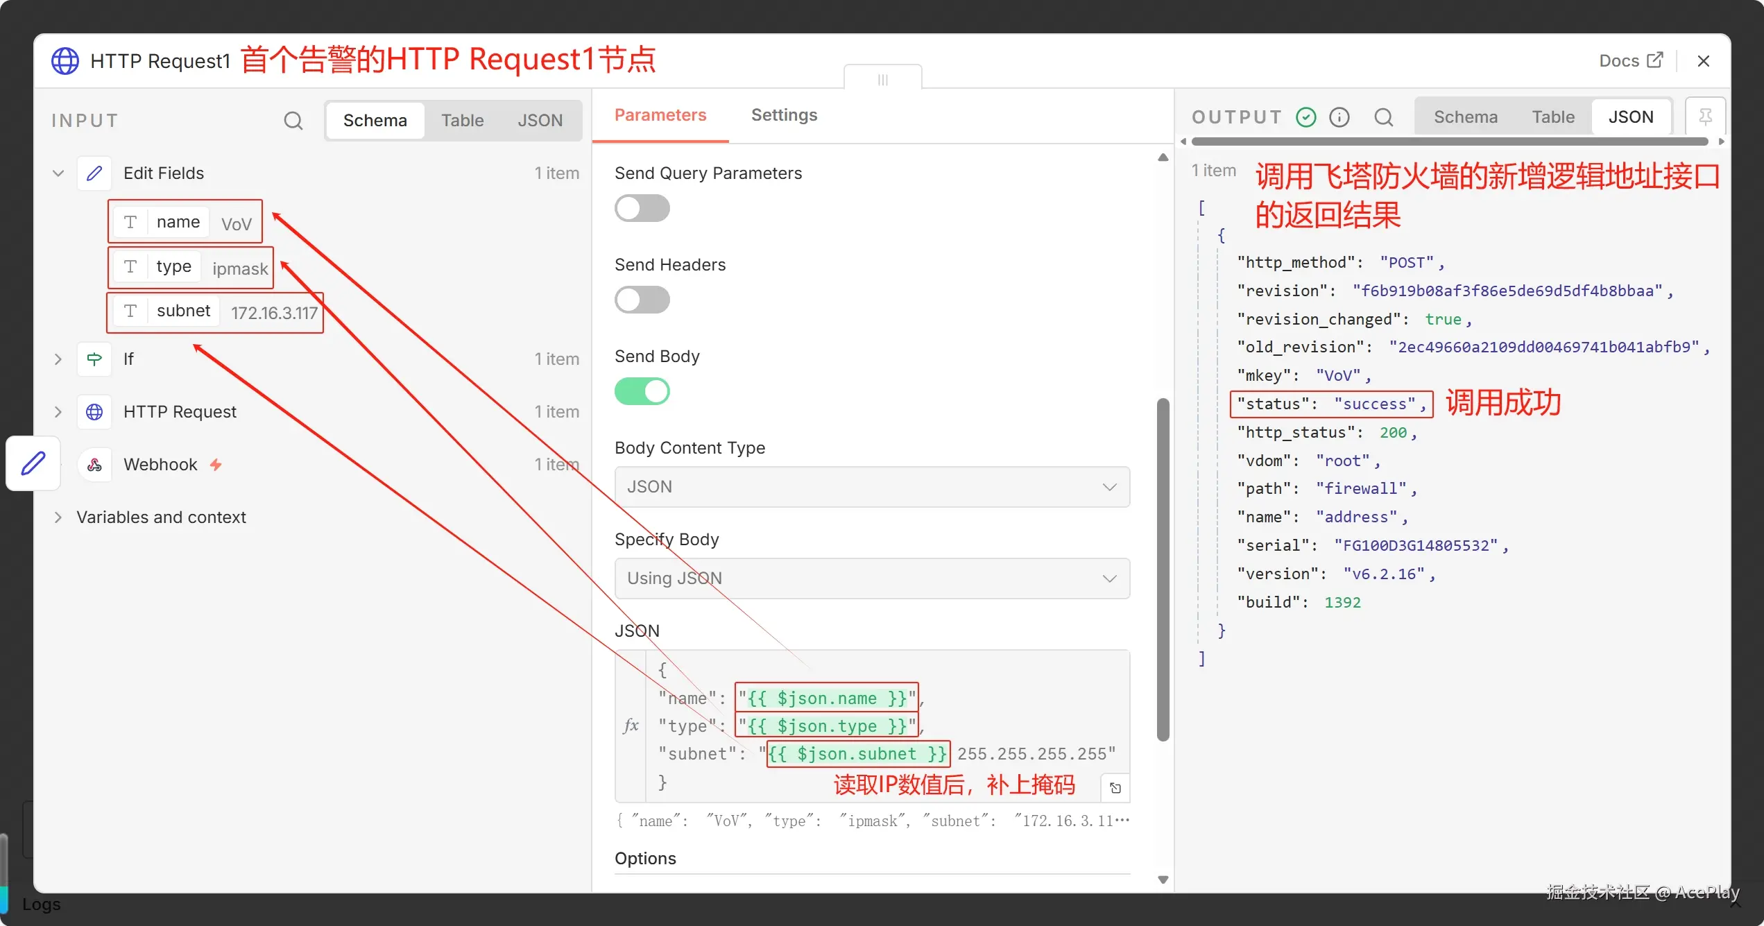1764x926 pixels.
Task: Click the search icon in OUTPUT panel
Action: click(1383, 117)
